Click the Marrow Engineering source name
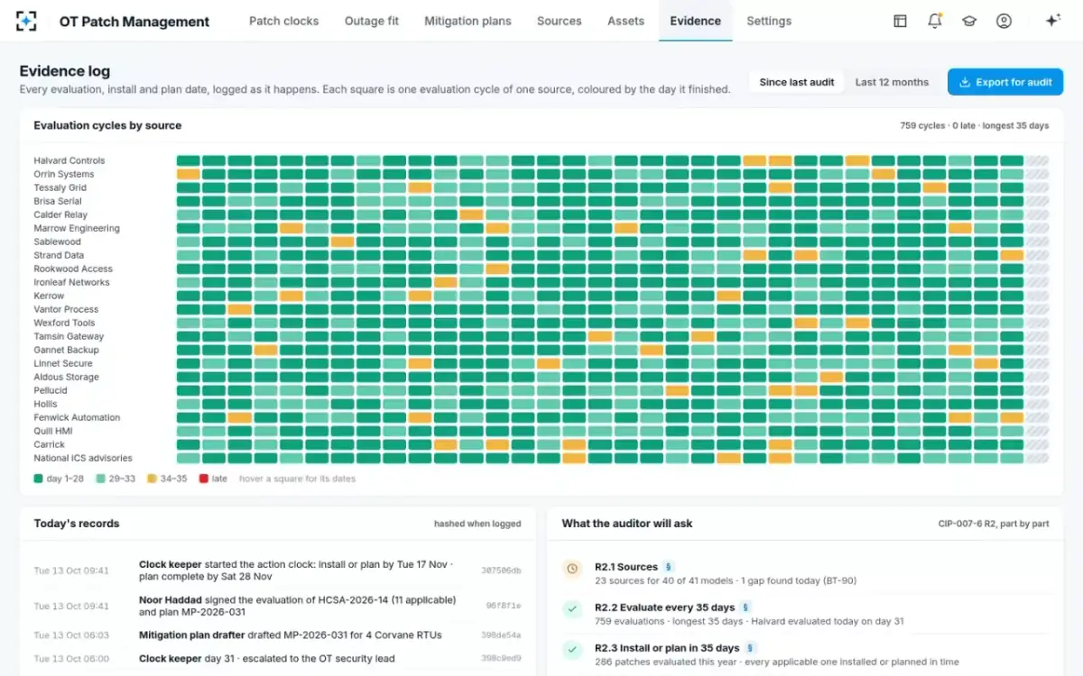 (x=77, y=228)
